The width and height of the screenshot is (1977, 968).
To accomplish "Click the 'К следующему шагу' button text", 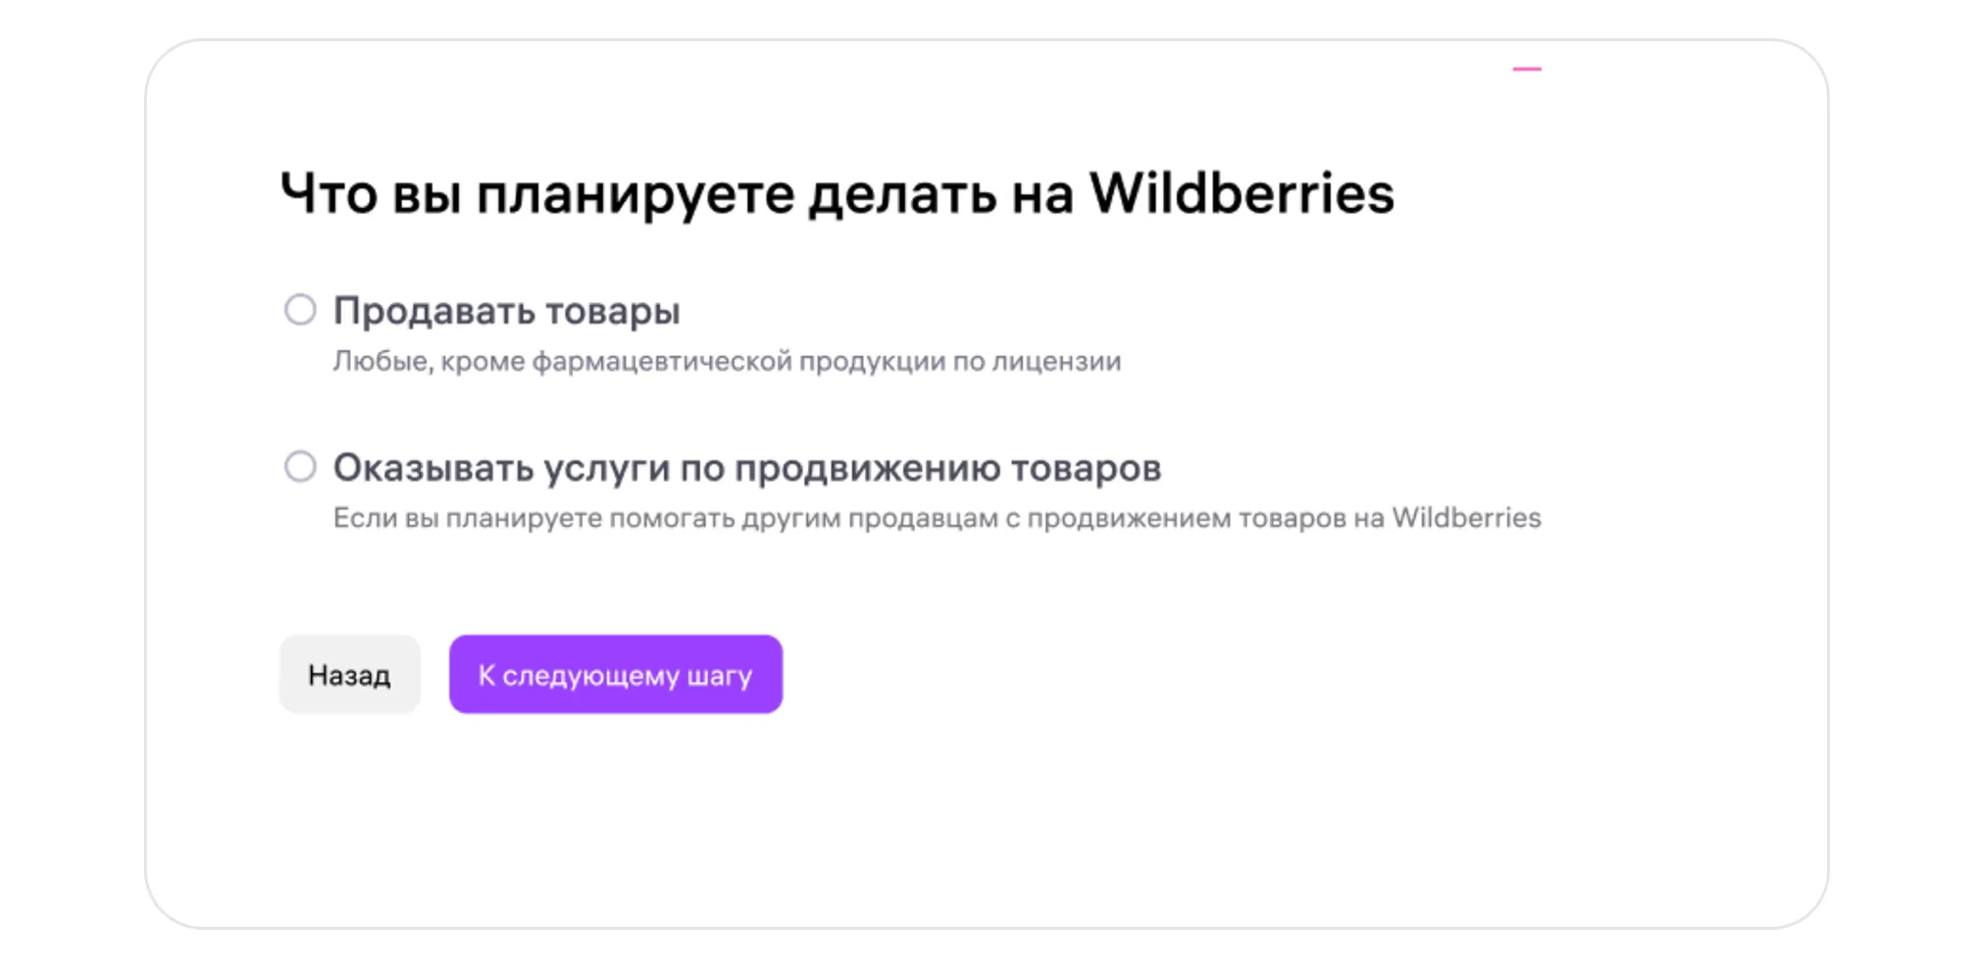I will point(615,676).
